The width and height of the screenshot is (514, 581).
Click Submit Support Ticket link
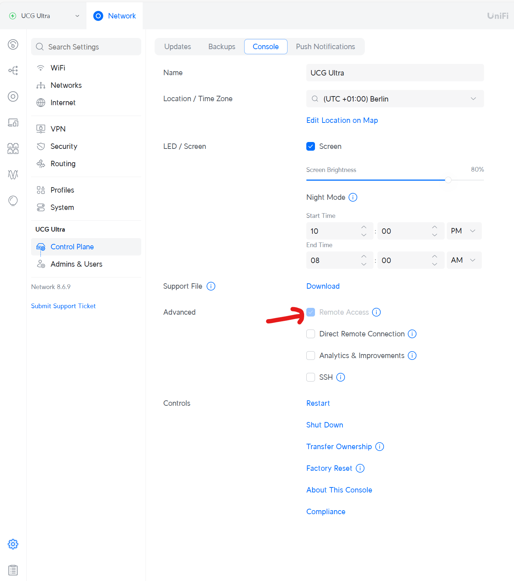click(63, 306)
